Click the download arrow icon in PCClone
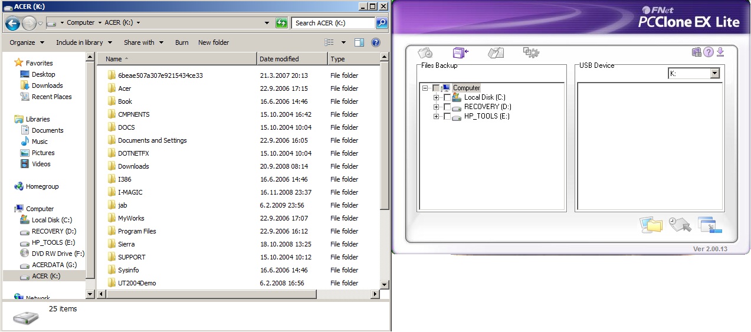This screenshot has width=751, height=332. 720,52
